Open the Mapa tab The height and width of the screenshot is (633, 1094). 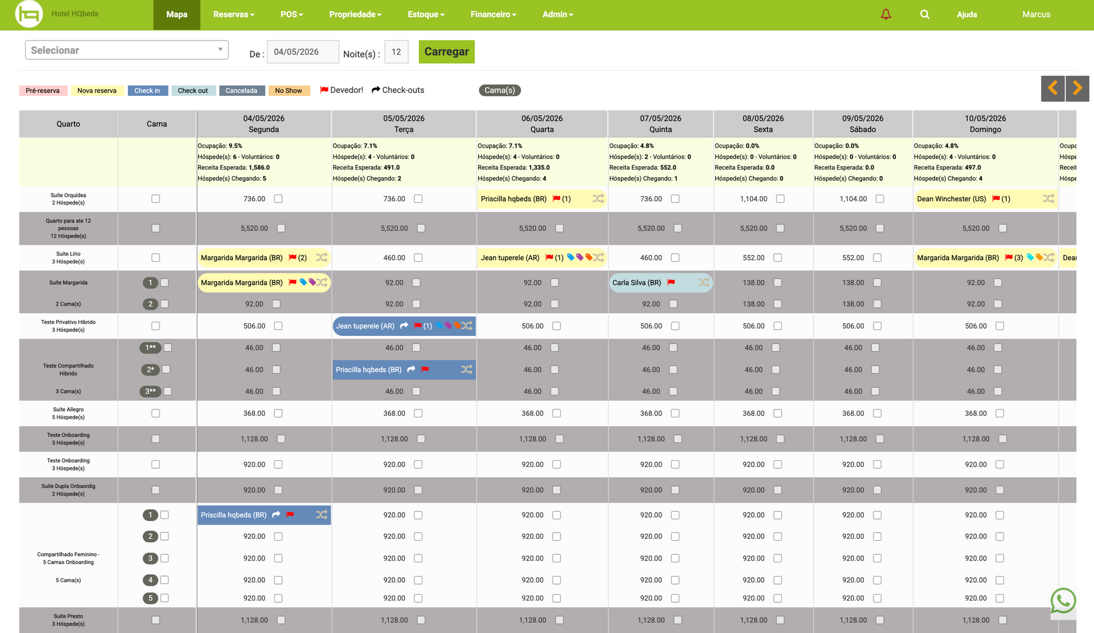(177, 14)
